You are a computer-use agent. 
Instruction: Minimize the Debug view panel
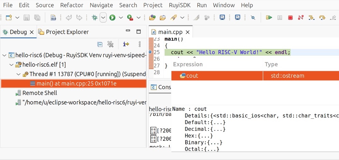pos(128,31)
